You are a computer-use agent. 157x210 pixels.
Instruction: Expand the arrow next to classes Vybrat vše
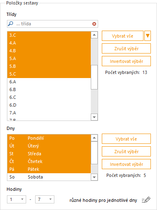148,36
